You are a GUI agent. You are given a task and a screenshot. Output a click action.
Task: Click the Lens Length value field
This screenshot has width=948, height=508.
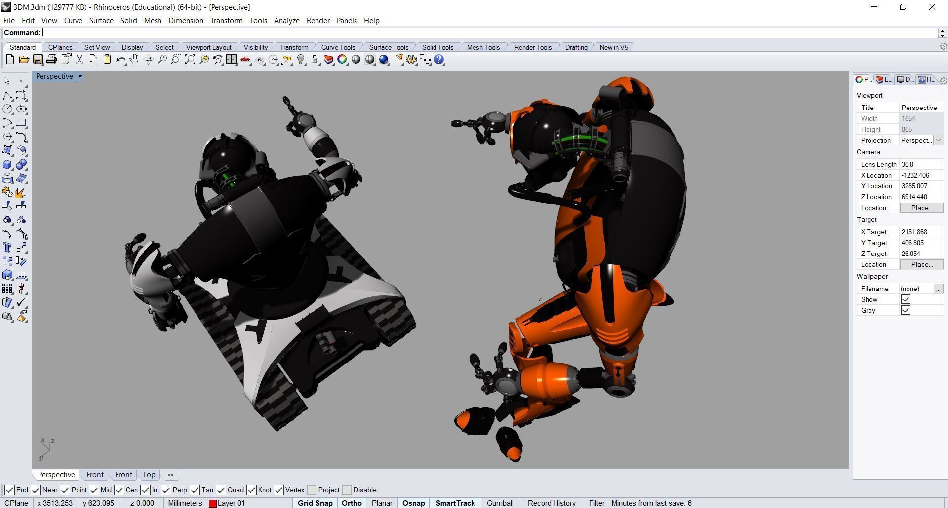(921, 164)
